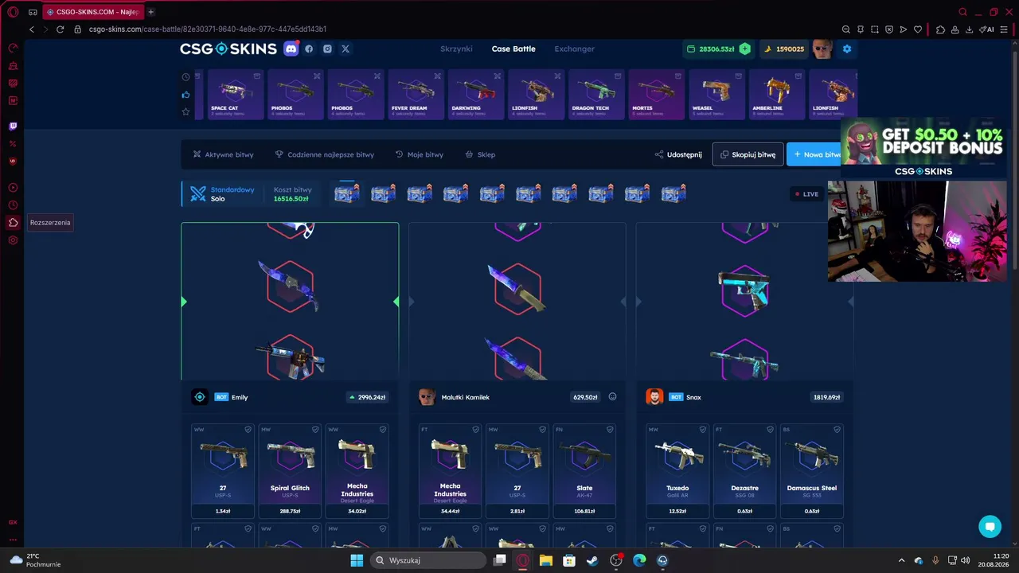Expand the system tray hidden icons chevron
The image size is (1019, 573).
901,560
